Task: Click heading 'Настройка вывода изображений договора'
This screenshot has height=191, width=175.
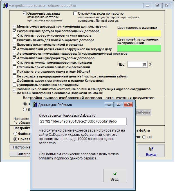Action: 89,98
